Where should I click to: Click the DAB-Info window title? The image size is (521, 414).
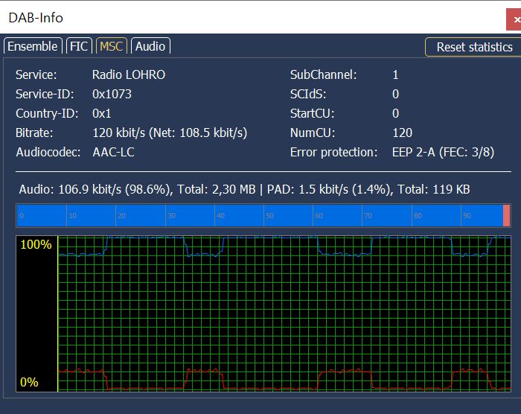pyautogui.click(x=35, y=17)
